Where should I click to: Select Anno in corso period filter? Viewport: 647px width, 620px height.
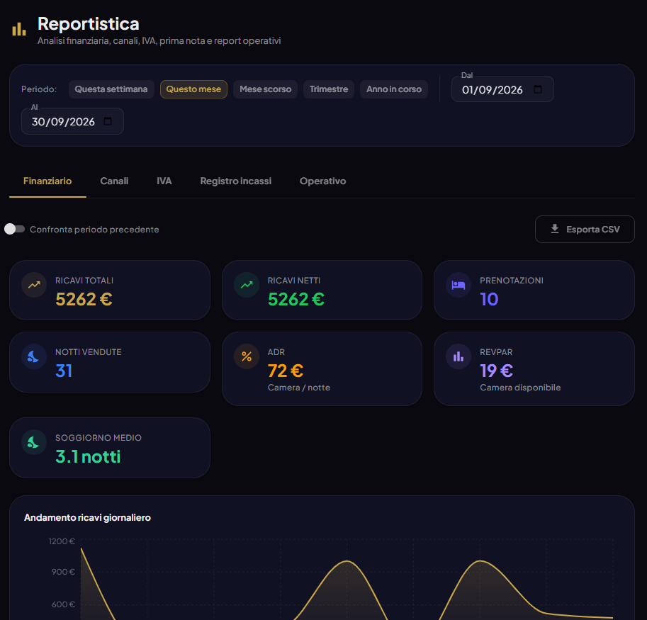393,89
